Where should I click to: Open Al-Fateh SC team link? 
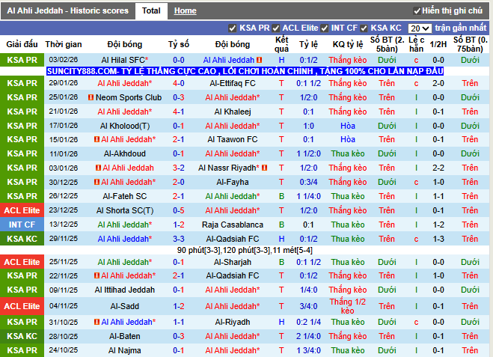[x=124, y=196]
